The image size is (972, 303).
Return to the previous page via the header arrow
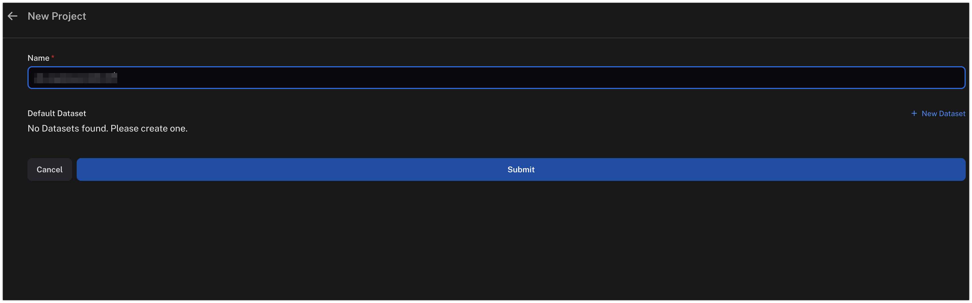[x=13, y=16]
